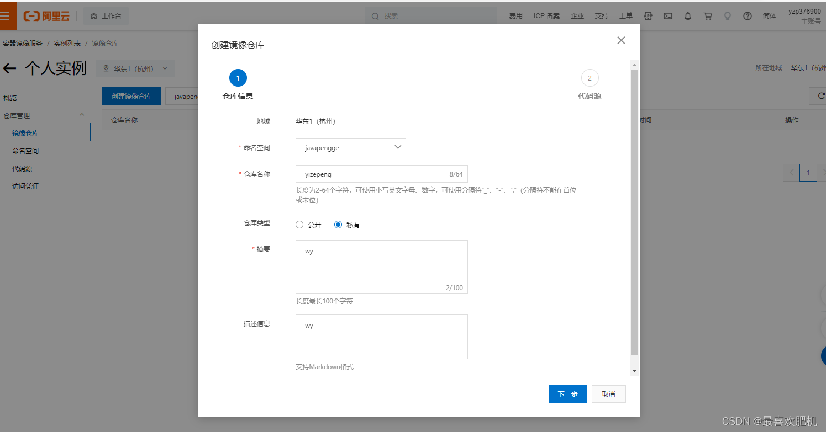Click 取消 to cancel the dialog

click(x=608, y=394)
